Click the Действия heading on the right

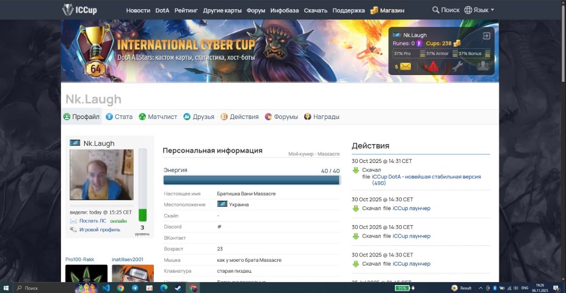point(371,146)
